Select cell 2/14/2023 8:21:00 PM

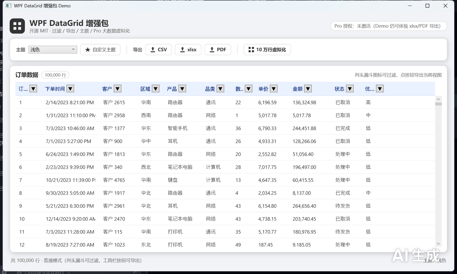(x=70, y=102)
